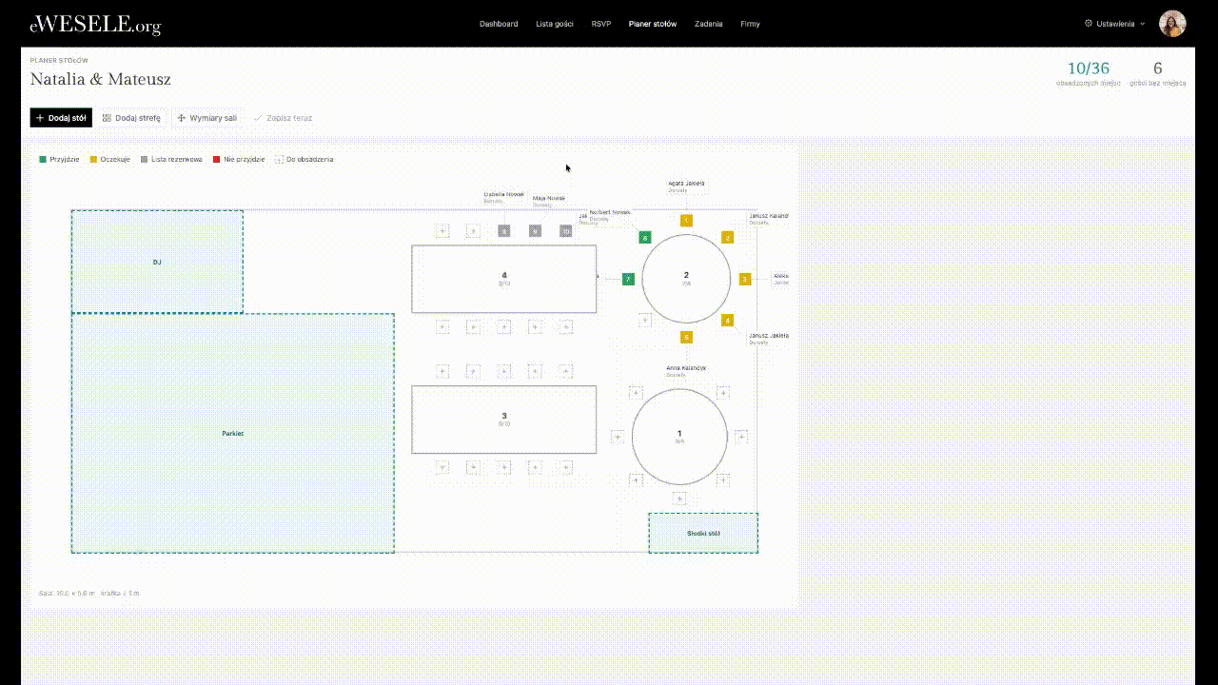Click the first empty seat above table 3
Image resolution: width=1218 pixels, height=685 pixels.
pos(442,371)
